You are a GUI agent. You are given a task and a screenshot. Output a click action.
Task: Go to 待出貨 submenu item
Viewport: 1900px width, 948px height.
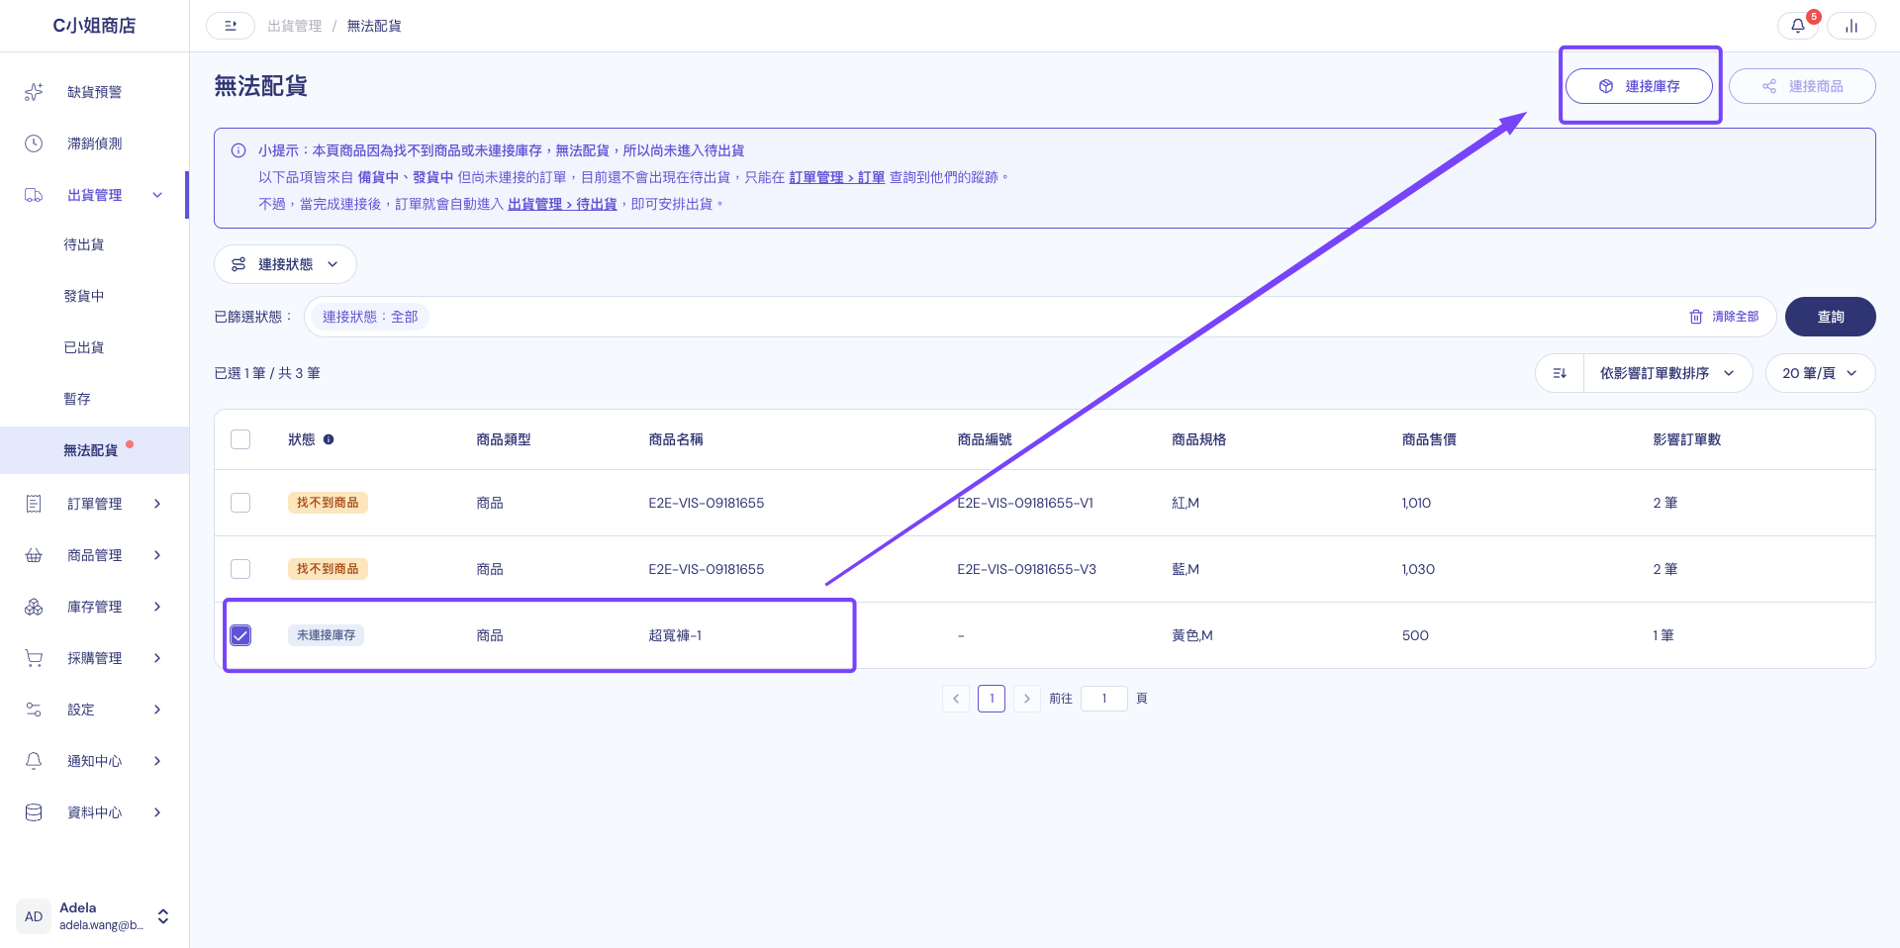84,244
